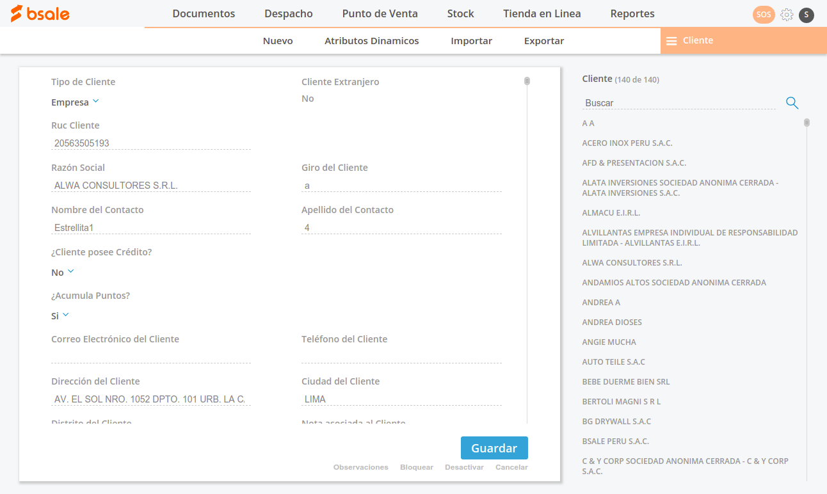Select BSALE PERU S.A.C. from client list
This screenshot has width=827, height=494.
(615, 441)
